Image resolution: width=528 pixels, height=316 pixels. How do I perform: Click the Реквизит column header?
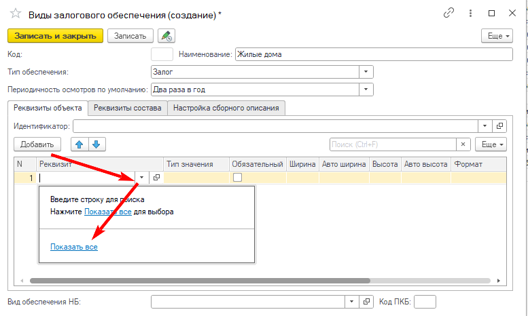(x=100, y=164)
